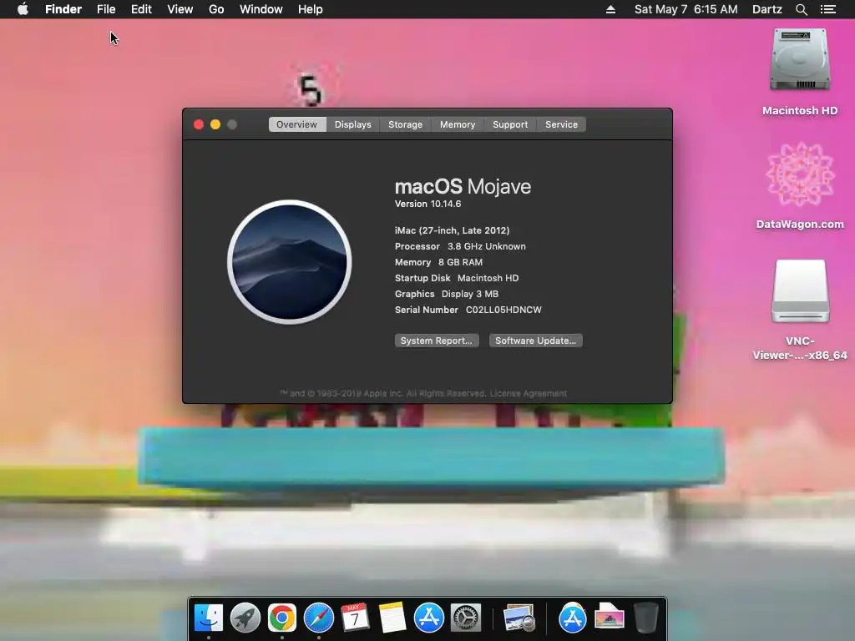Minimize the About This Mac window

point(215,124)
